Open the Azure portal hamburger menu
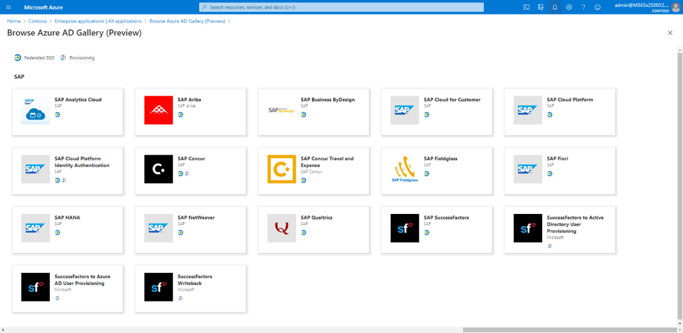 pyautogui.click(x=9, y=8)
